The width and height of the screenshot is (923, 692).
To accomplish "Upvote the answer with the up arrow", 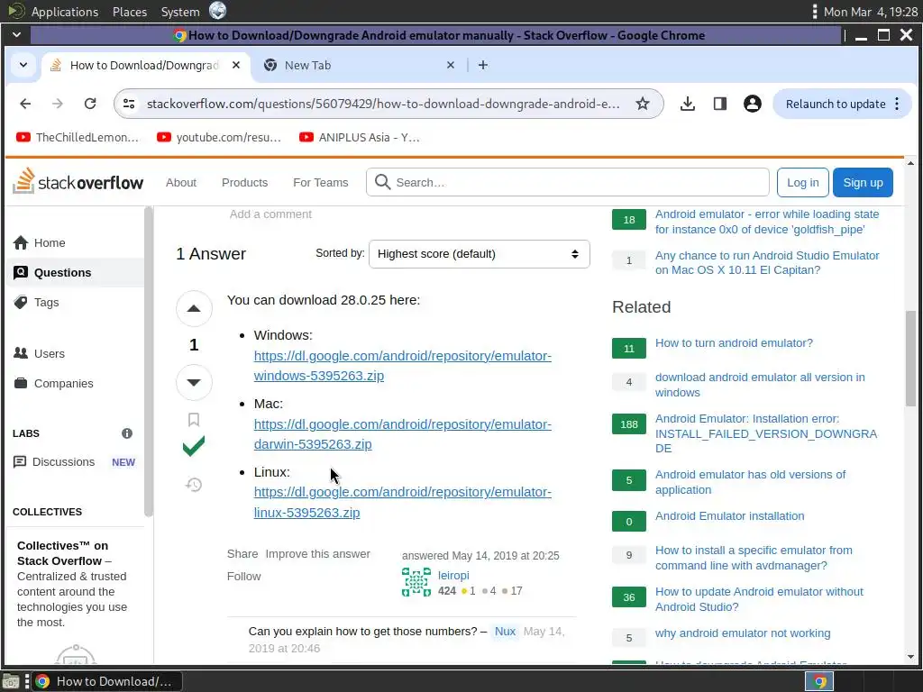I will click(x=194, y=308).
